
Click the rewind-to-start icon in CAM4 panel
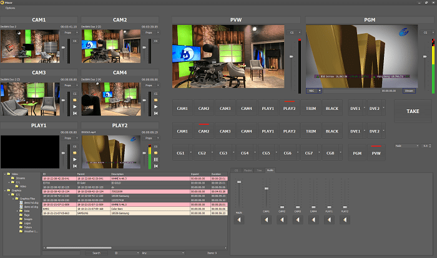point(156,113)
